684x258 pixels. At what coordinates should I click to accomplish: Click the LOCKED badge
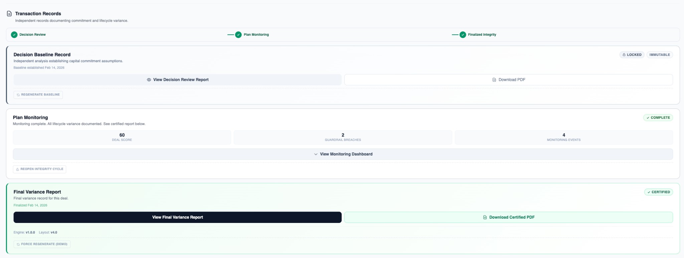[632, 55]
